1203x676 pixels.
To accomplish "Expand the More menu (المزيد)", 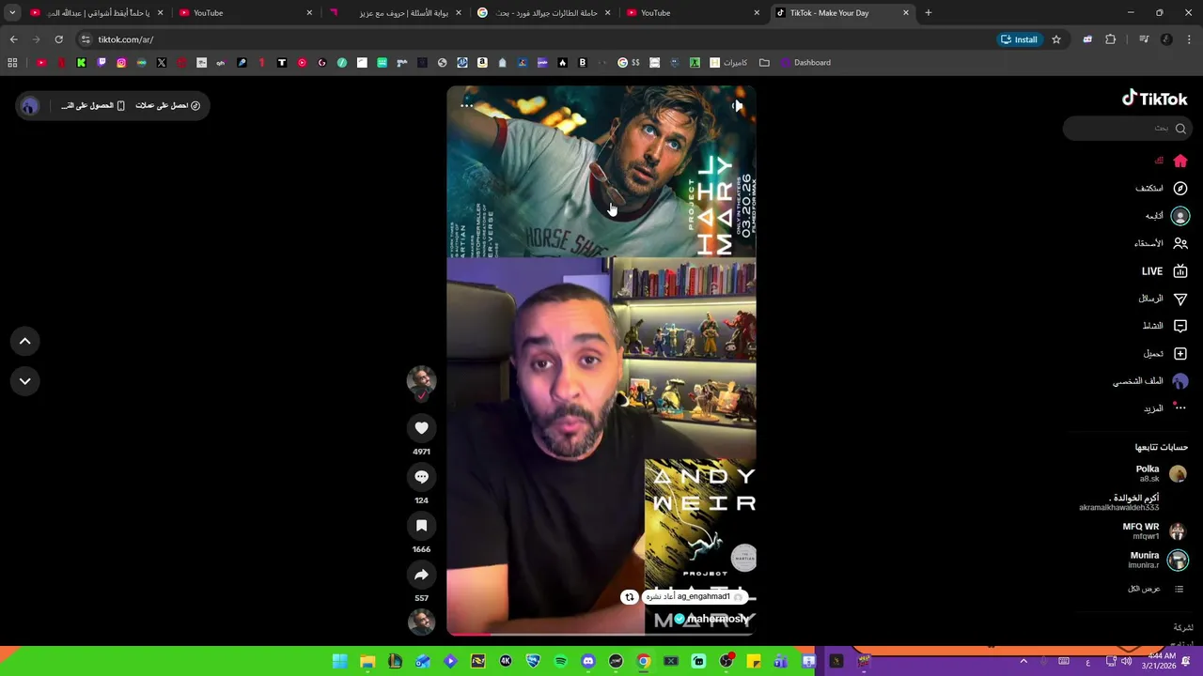I will click(1165, 408).
